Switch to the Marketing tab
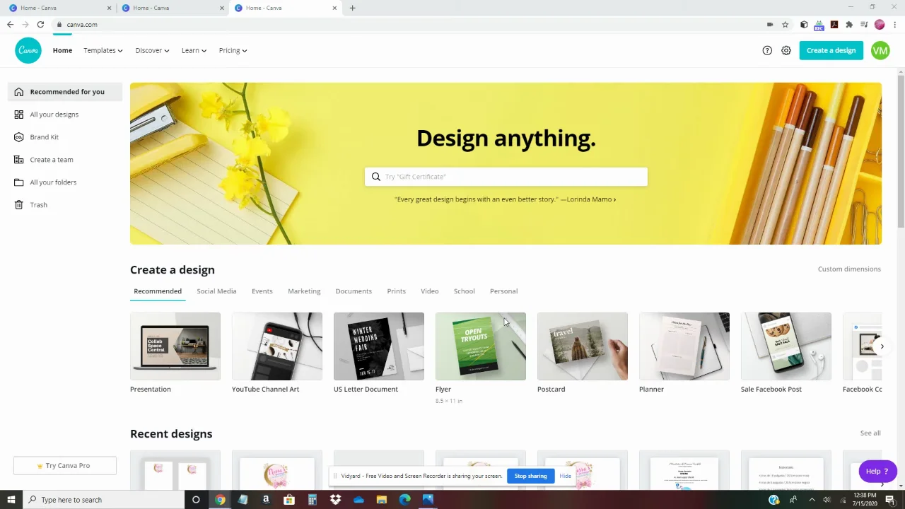Viewport: 905px width, 509px height. [304, 291]
